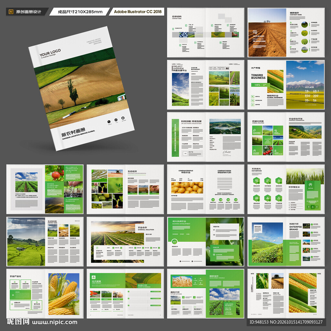Open the www.nipic.com watermark link
Viewport: 331px width, 331px height.
pos(55,322)
